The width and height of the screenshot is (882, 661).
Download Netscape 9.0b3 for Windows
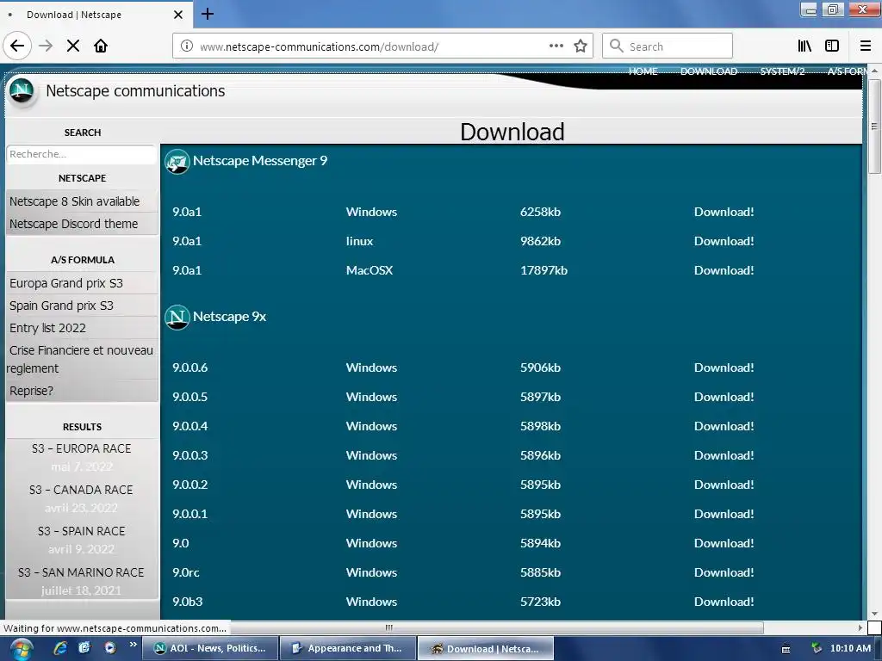coord(724,602)
